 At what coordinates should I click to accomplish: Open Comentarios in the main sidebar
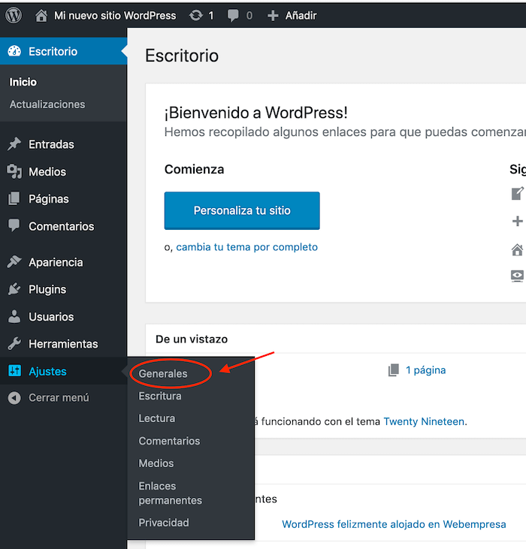pos(62,226)
